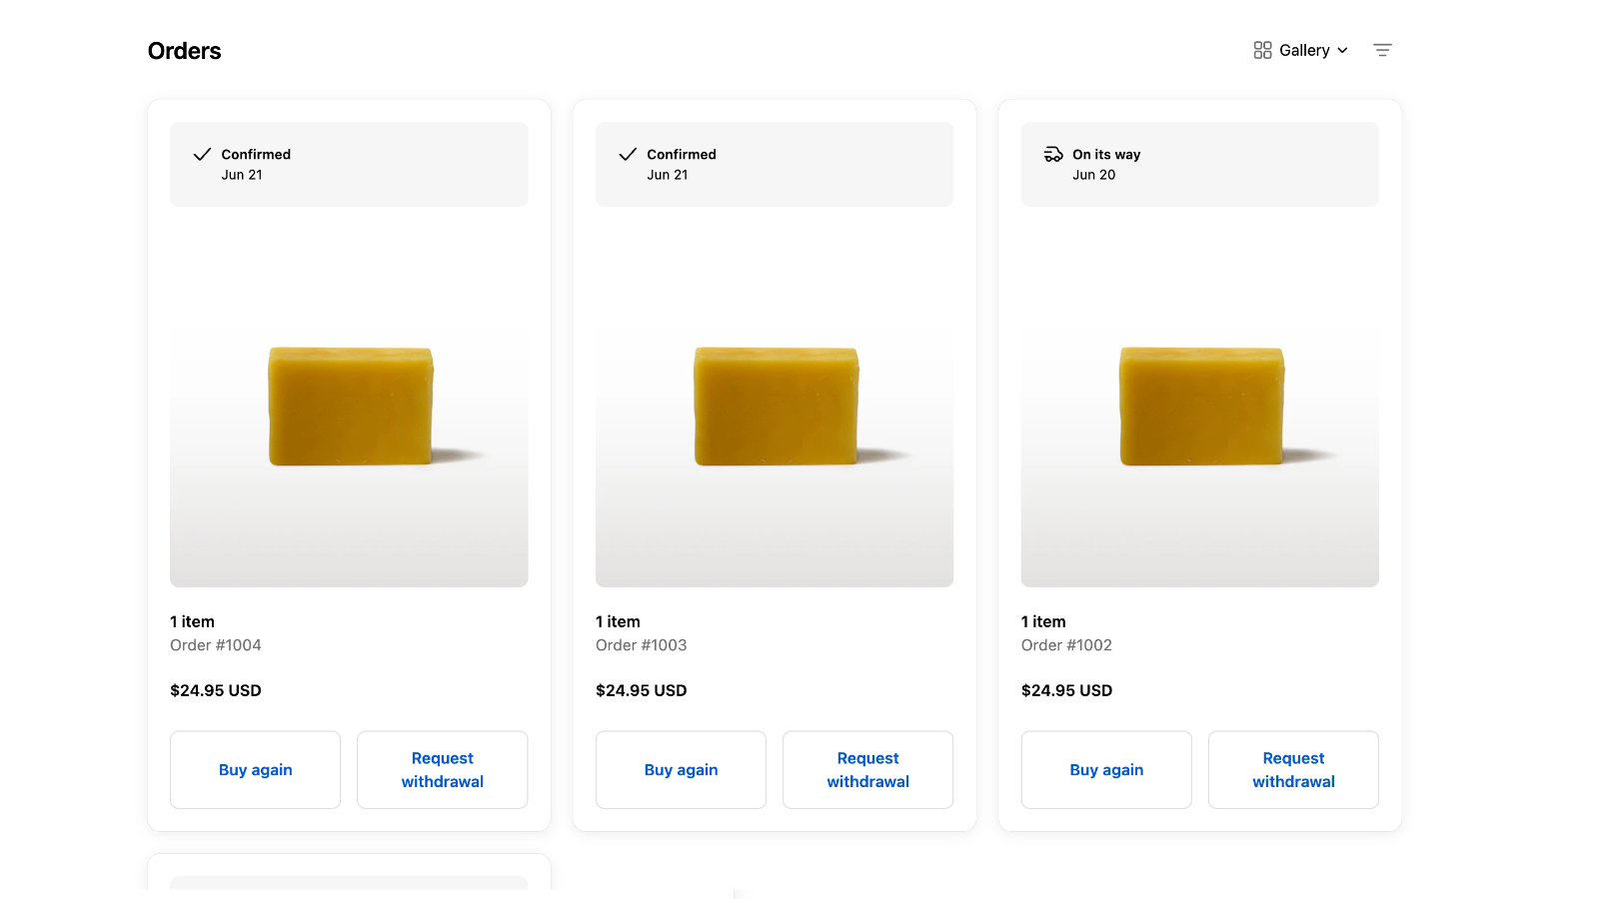Image resolution: width=1599 pixels, height=899 pixels.
Task: Click checkmark icon on order #1004 status
Action: click(x=202, y=154)
